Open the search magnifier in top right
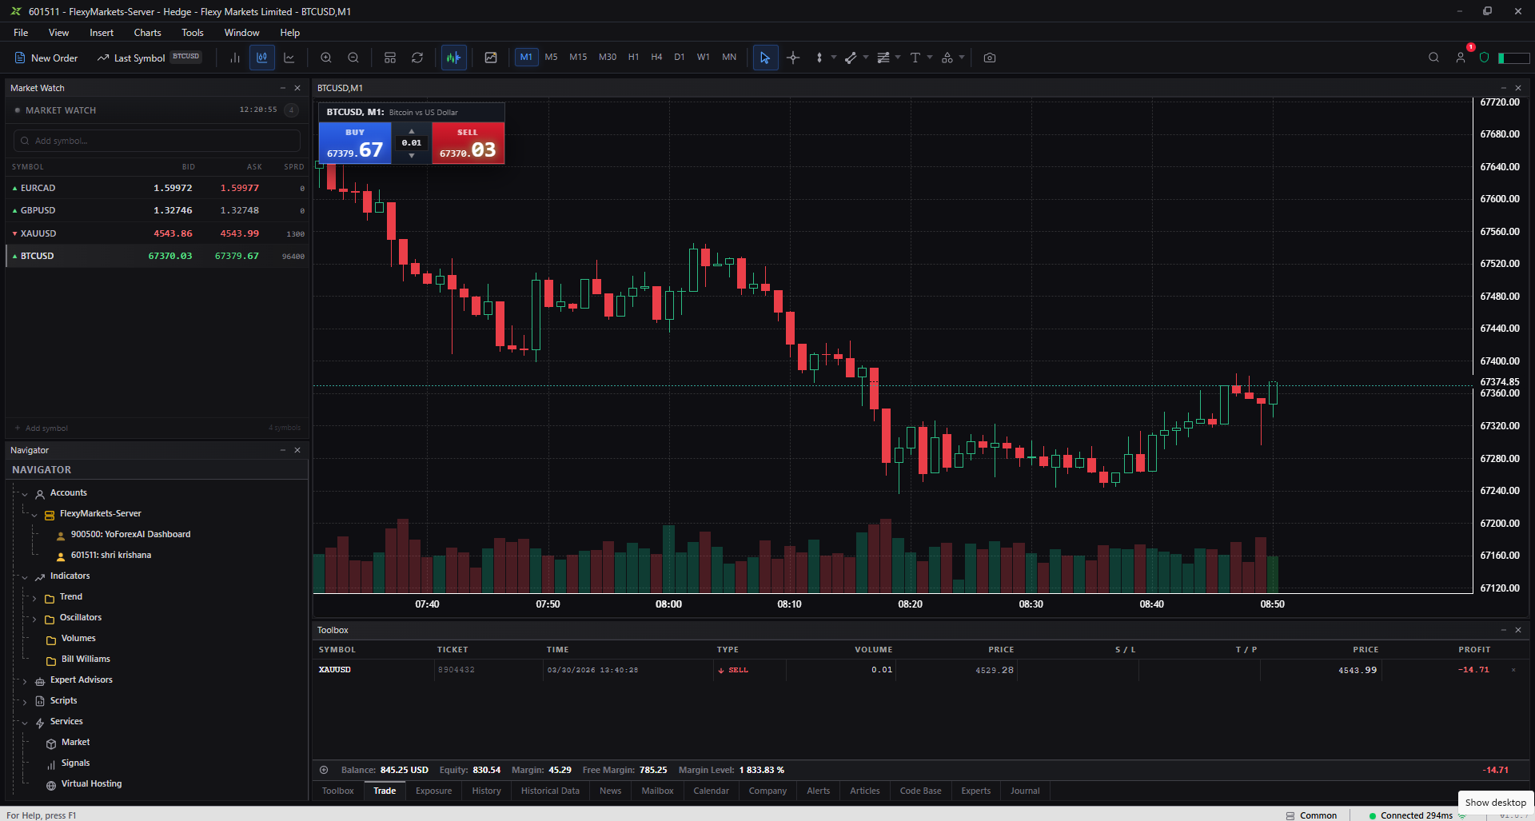Image resolution: width=1535 pixels, height=821 pixels. 1433,58
